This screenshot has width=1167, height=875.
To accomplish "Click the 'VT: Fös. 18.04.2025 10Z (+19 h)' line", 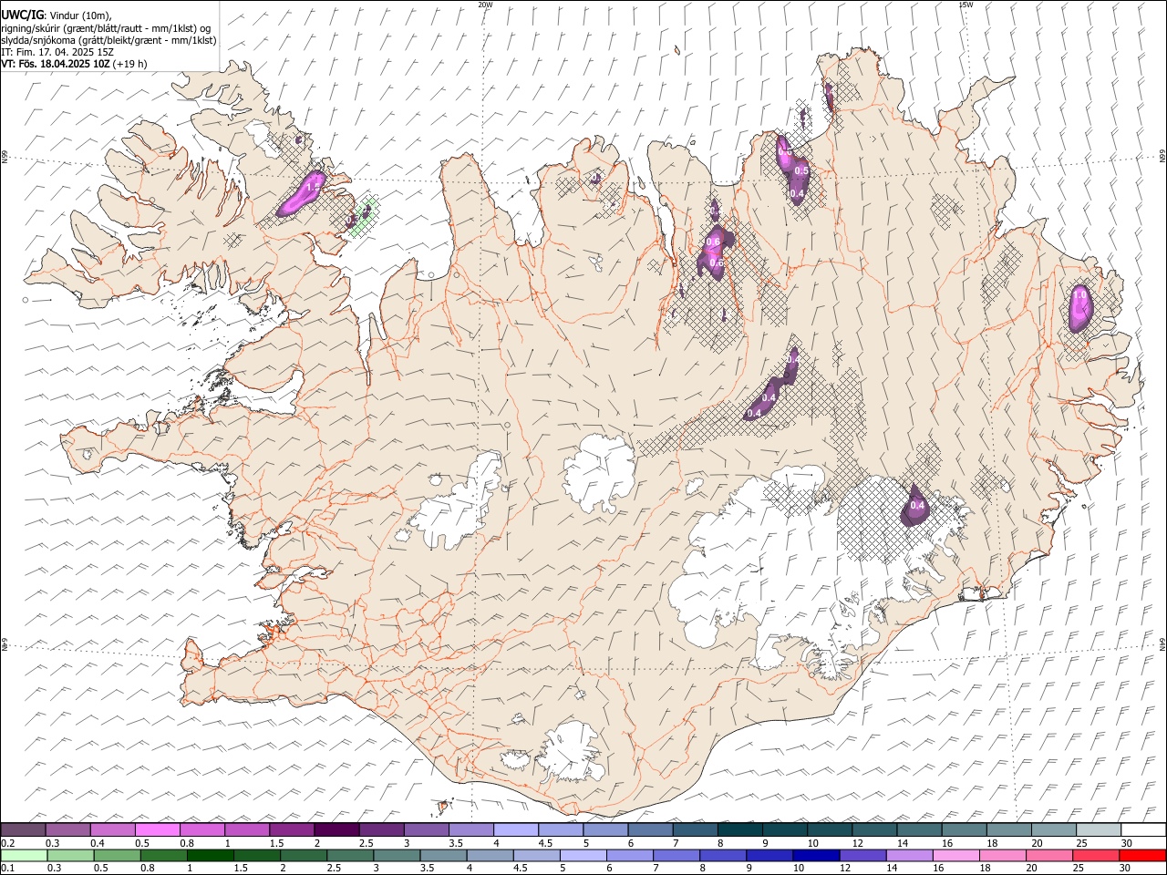I will coord(74,64).
